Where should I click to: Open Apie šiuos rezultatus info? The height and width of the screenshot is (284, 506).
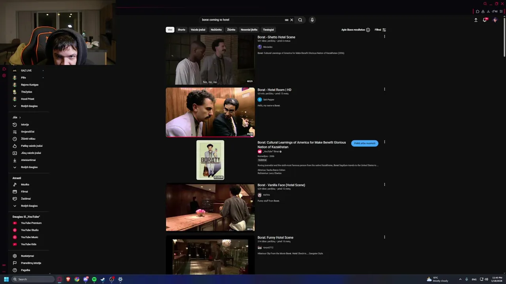coord(356,30)
